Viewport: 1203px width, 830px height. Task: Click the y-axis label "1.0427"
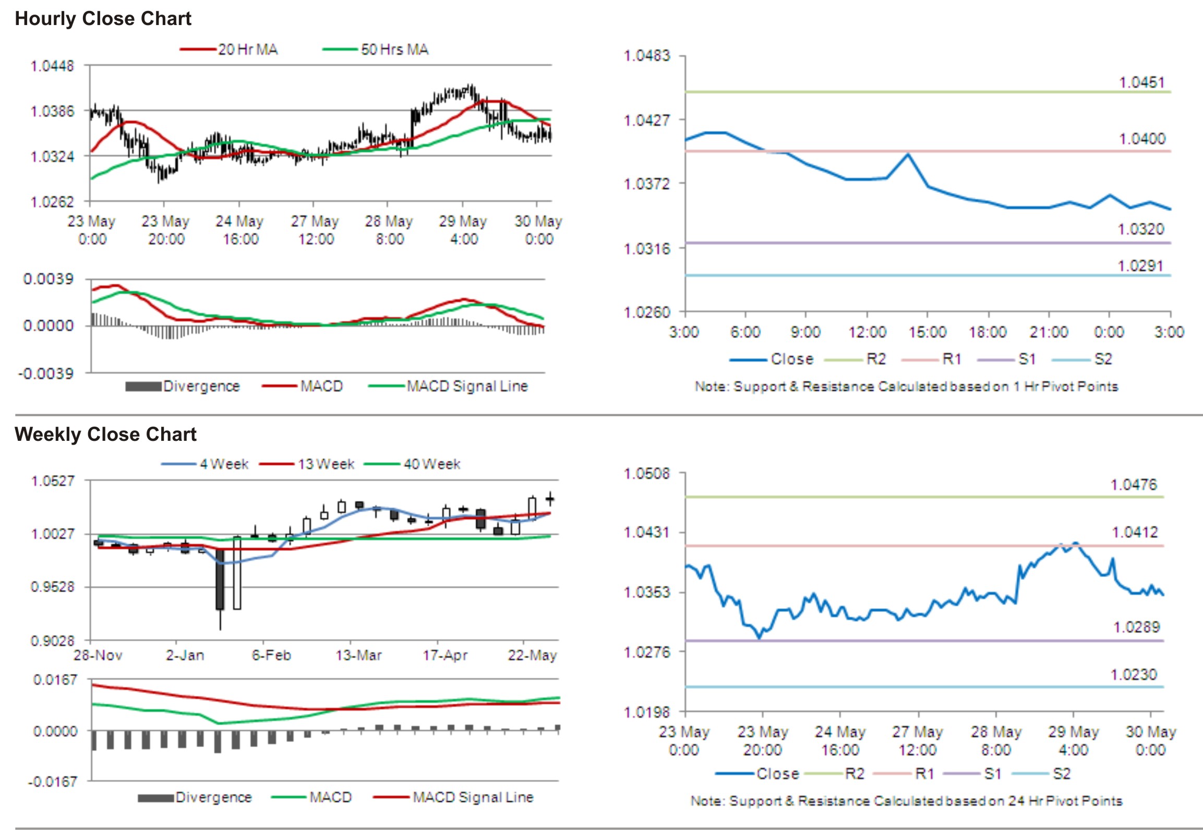647,120
